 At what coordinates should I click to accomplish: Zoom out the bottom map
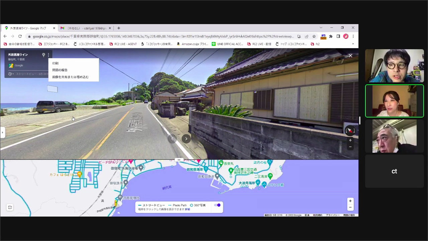click(350, 208)
